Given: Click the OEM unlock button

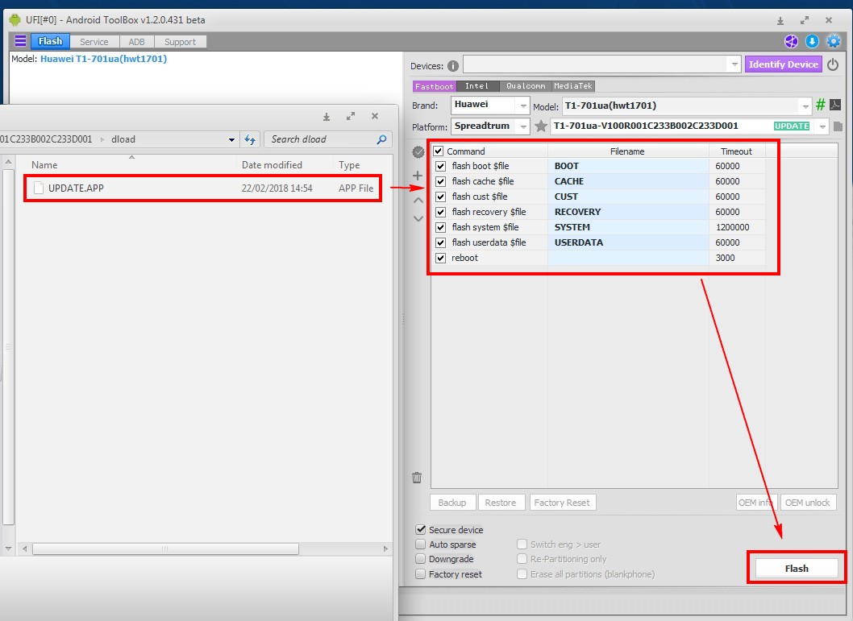Looking at the screenshot, I should [807, 503].
